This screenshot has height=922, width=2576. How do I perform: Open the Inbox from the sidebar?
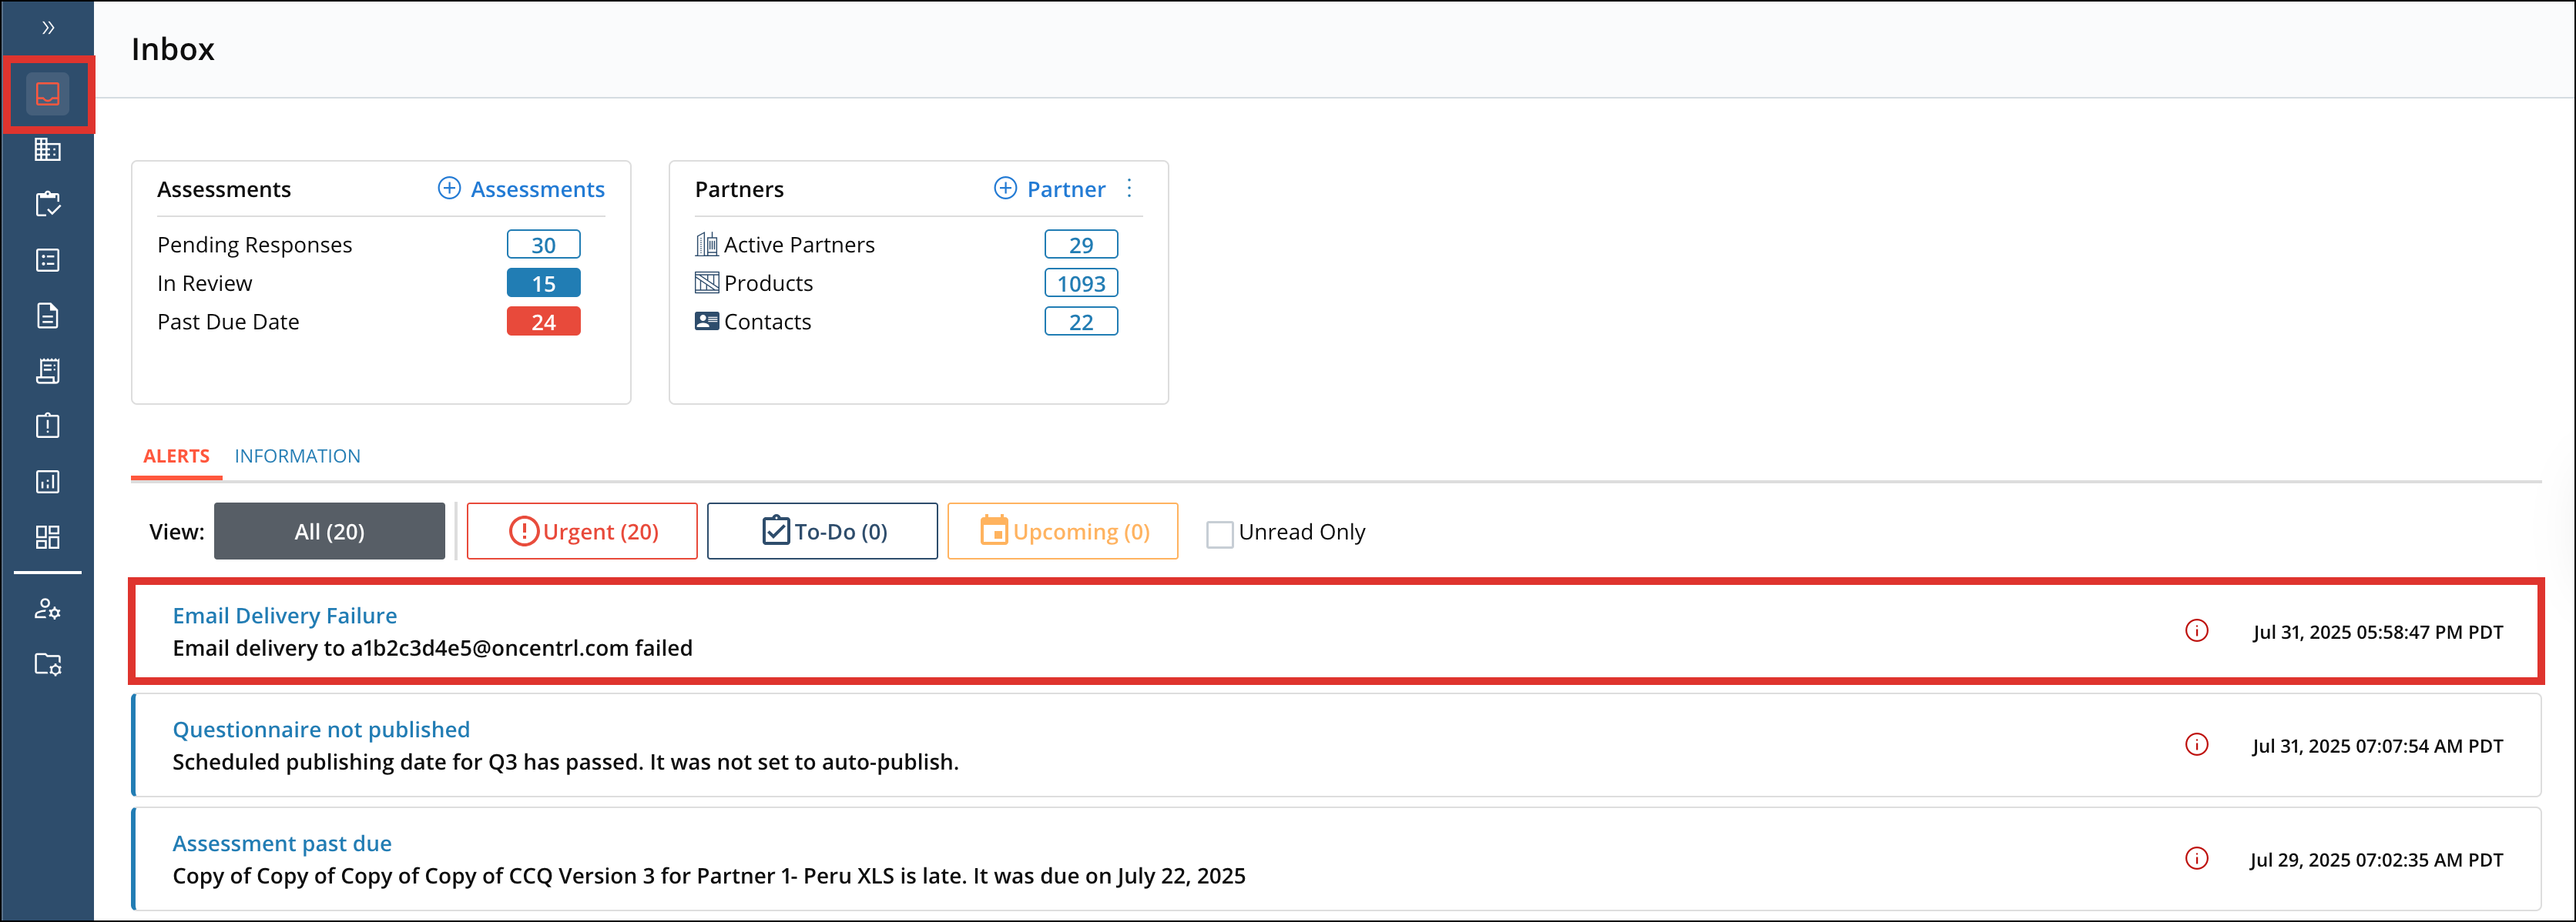coord(47,94)
